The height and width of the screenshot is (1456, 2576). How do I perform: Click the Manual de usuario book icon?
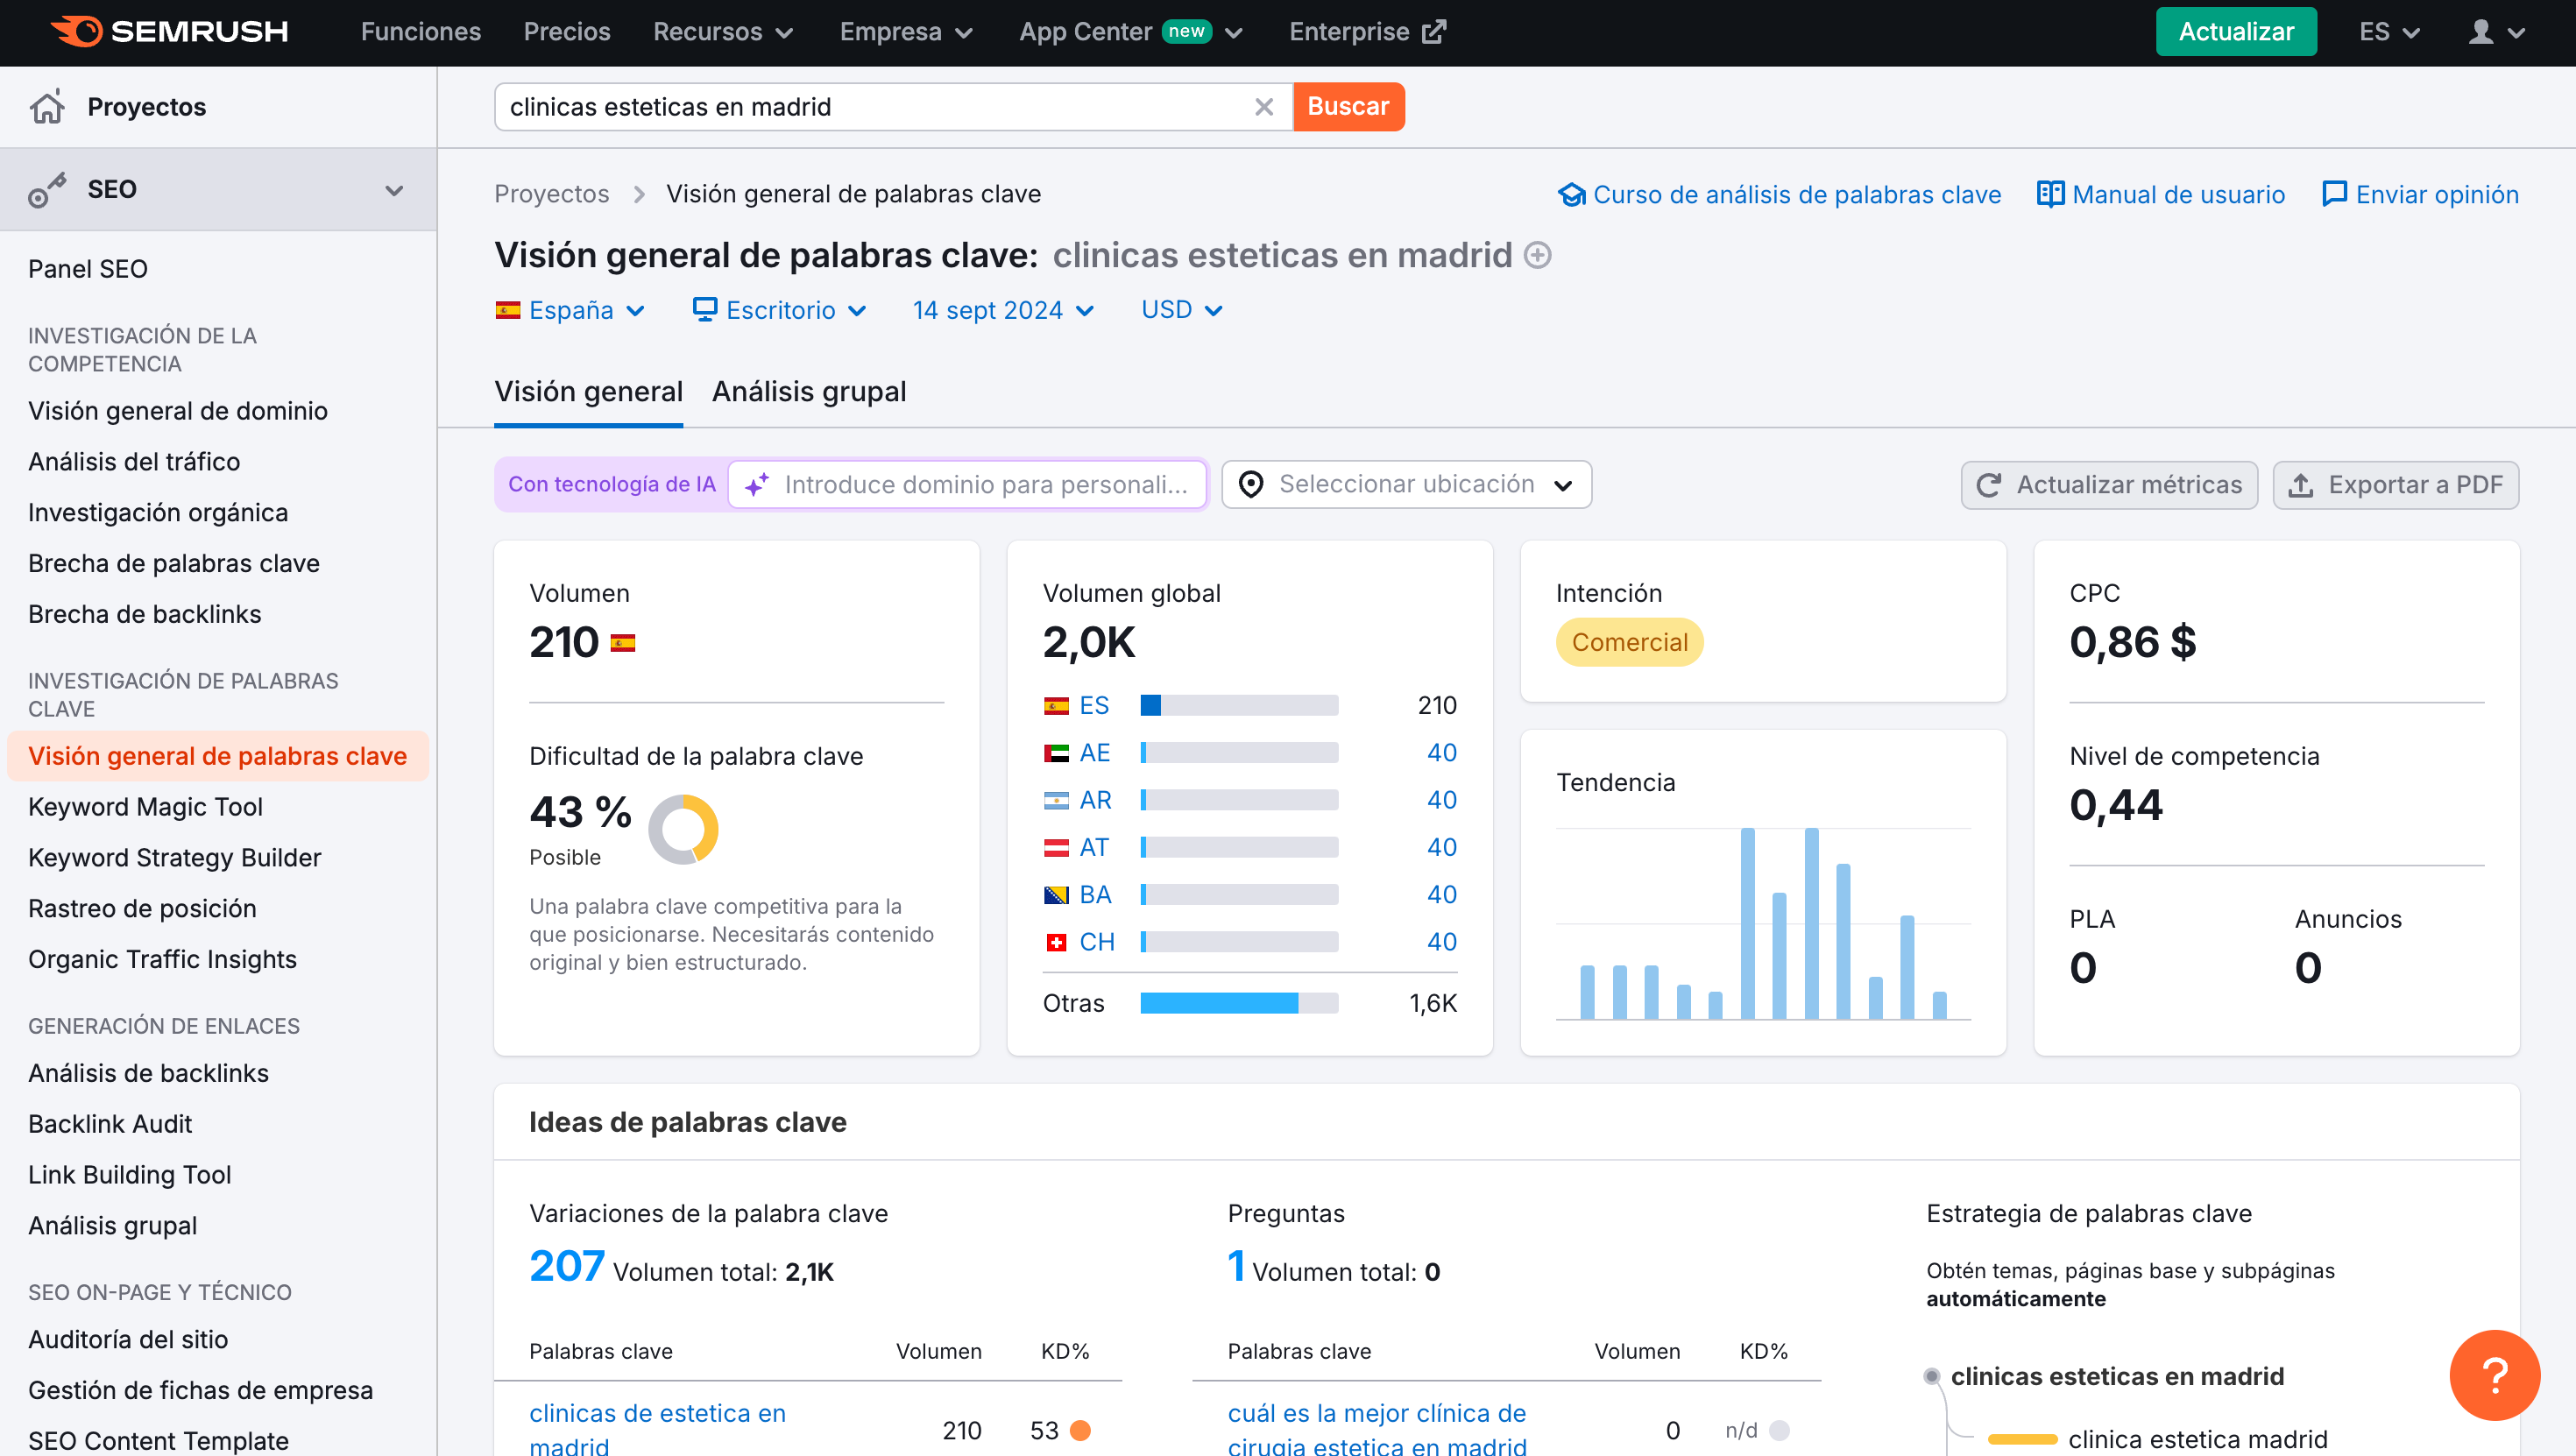click(x=2050, y=194)
